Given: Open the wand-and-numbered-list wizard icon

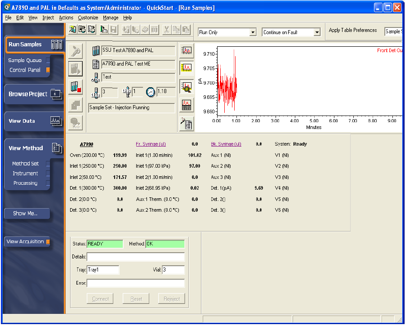Looking at the screenshot, I should (187, 124).
